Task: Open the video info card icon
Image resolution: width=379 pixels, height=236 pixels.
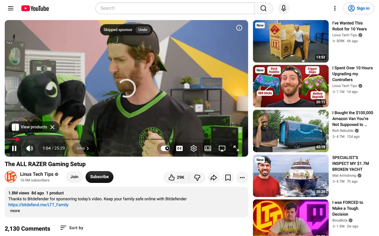Action: click(x=239, y=28)
